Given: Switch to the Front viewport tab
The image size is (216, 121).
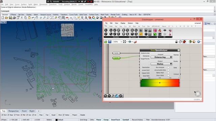Looking at the screenshot, I should coord(24,111).
